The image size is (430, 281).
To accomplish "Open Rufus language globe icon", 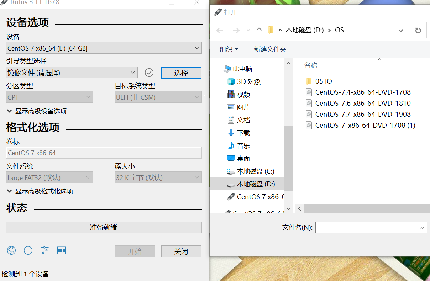I will [x=11, y=250].
